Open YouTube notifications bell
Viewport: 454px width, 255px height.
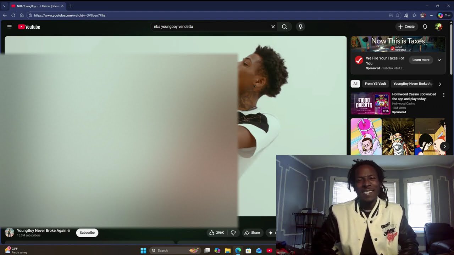(425, 27)
